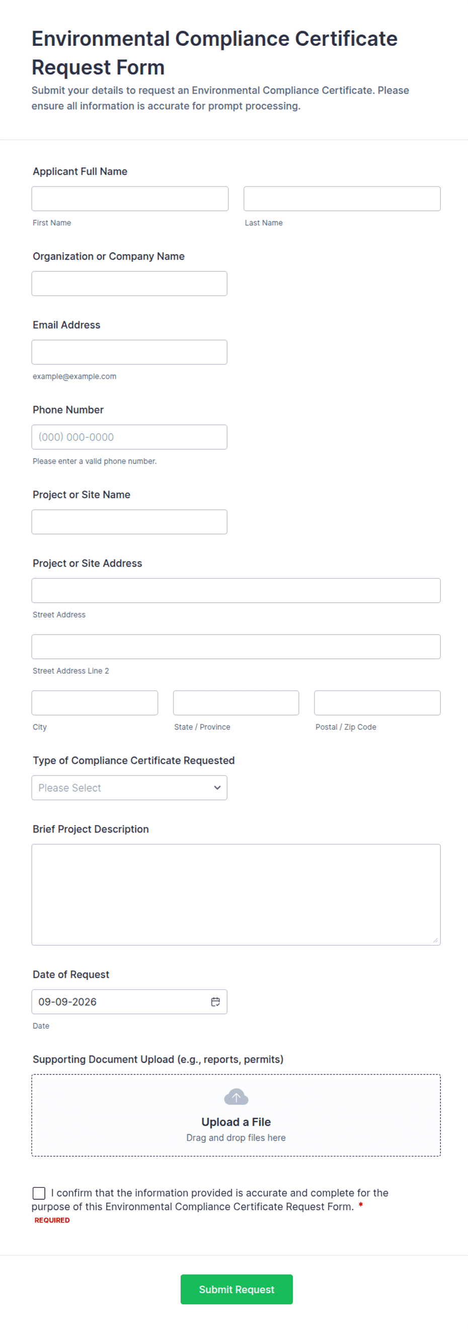Click inside the Brief Project Description textarea
The image size is (468, 1329).
[x=236, y=895]
